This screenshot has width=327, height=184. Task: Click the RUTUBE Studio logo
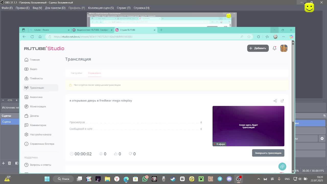coord(44,48)
